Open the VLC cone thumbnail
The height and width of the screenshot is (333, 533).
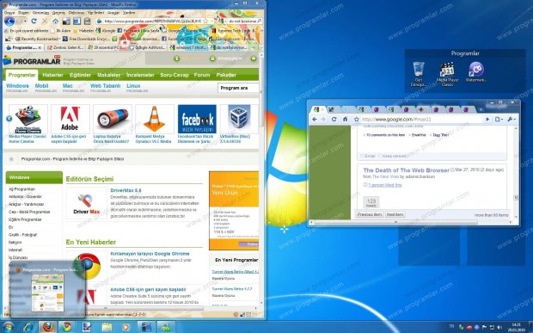(155, 119)
